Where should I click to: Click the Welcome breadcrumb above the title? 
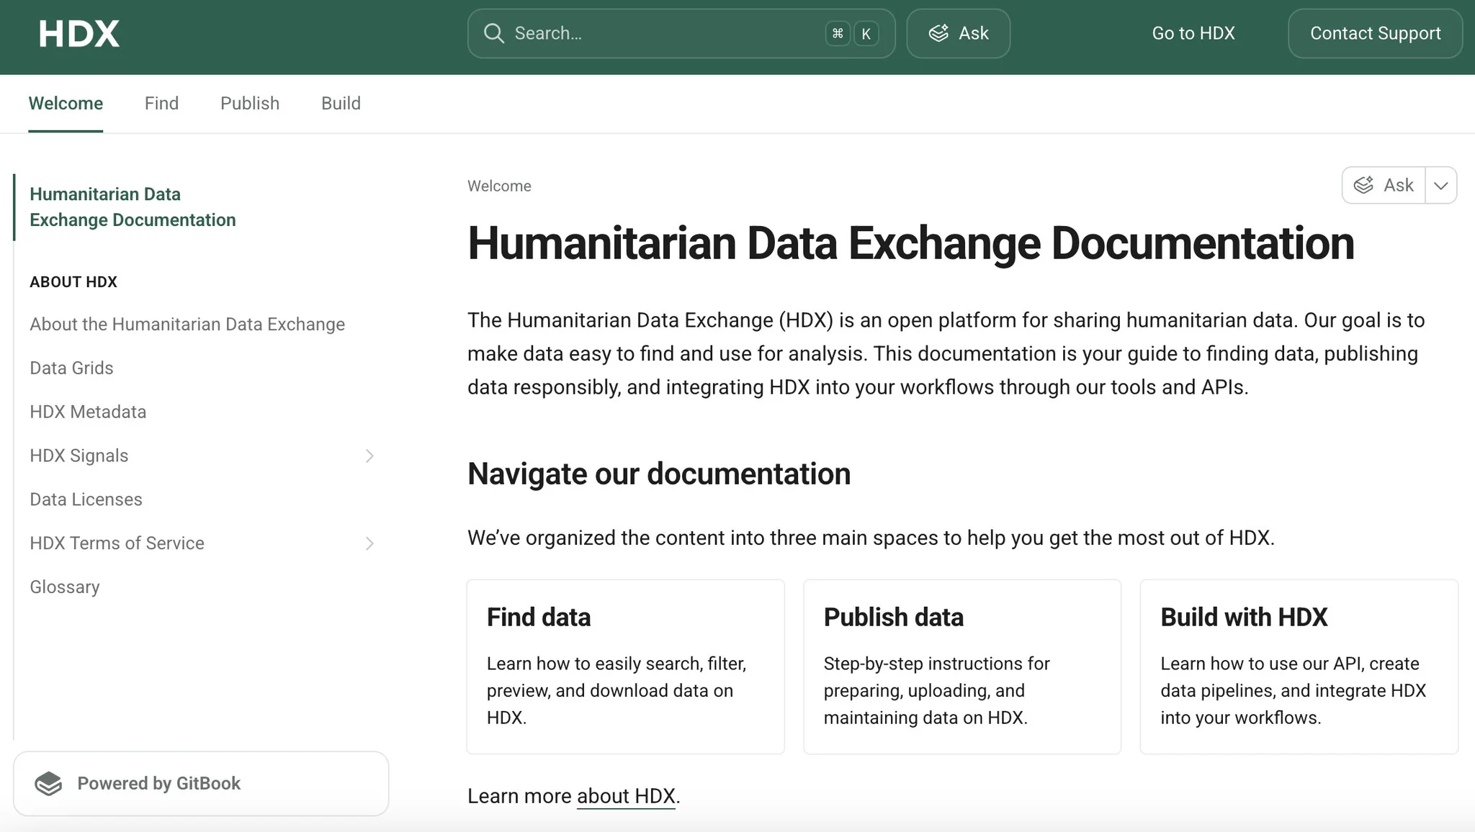(499, 186)
